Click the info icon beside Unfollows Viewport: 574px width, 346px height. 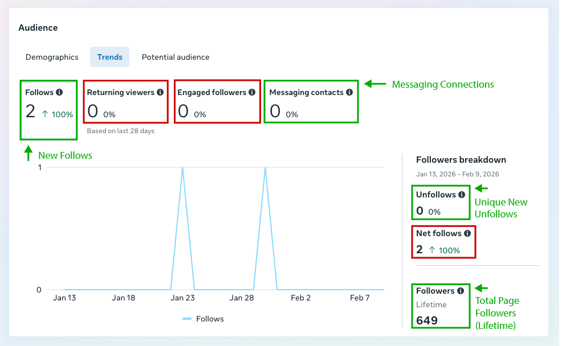pyautogui.click(x=462, y=195)
